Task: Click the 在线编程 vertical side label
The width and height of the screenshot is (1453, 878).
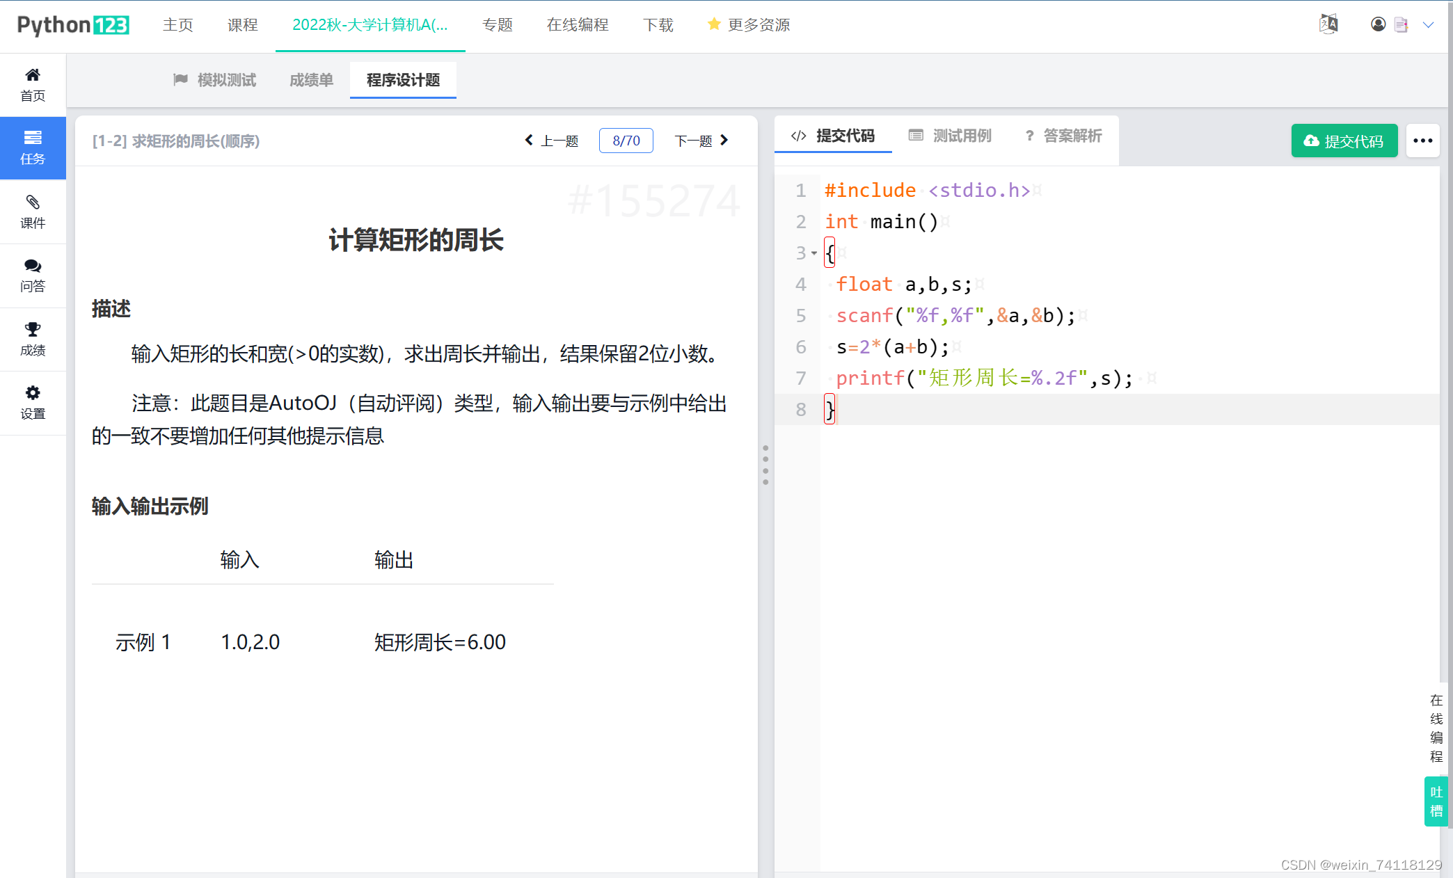Action: click(x=1436, y=728)
